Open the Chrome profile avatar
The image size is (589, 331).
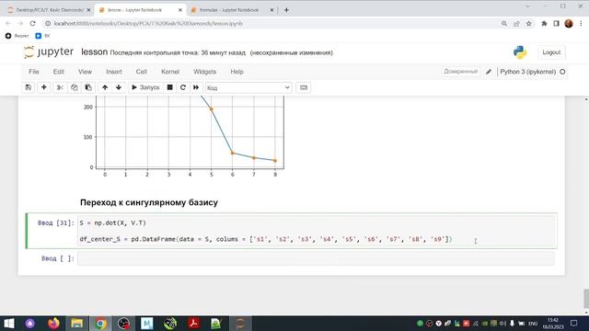point(569,24)
